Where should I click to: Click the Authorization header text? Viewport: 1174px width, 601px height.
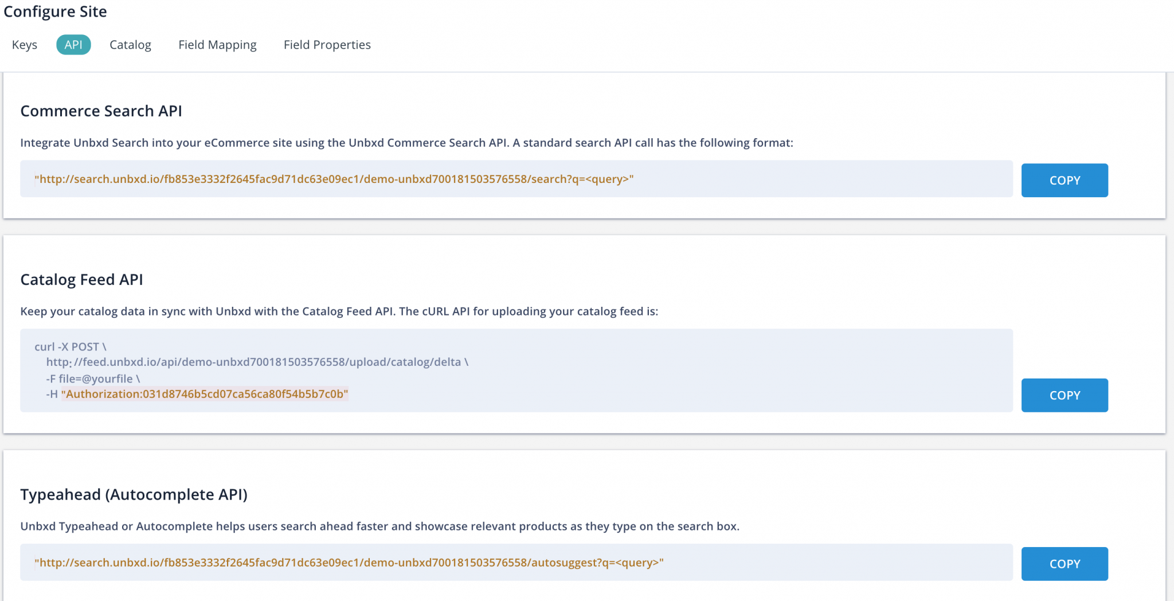(205, 394)
